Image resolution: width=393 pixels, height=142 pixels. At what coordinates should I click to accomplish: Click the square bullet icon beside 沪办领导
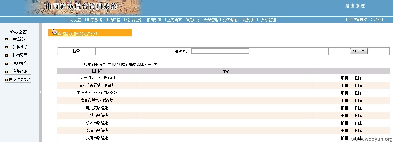pos(6,47)
